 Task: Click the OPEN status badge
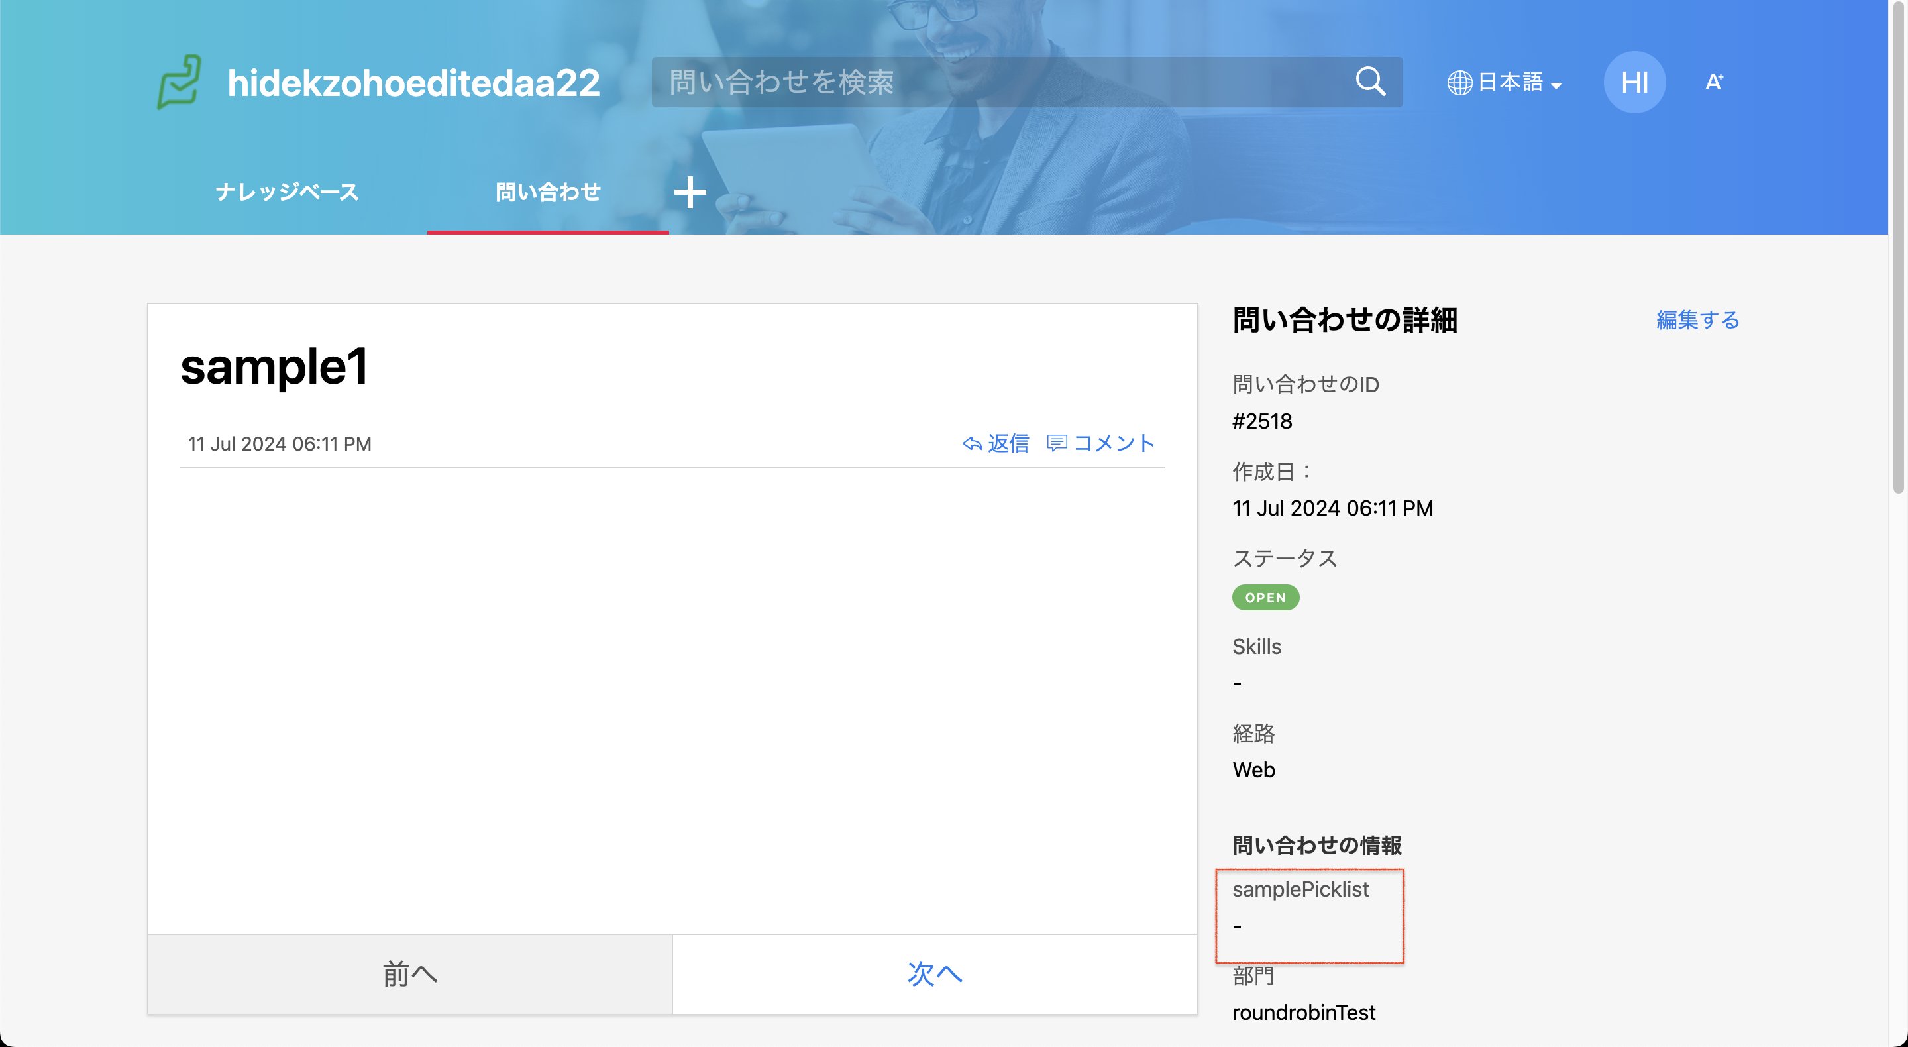pyautogui.click(x=1265, y=598)
